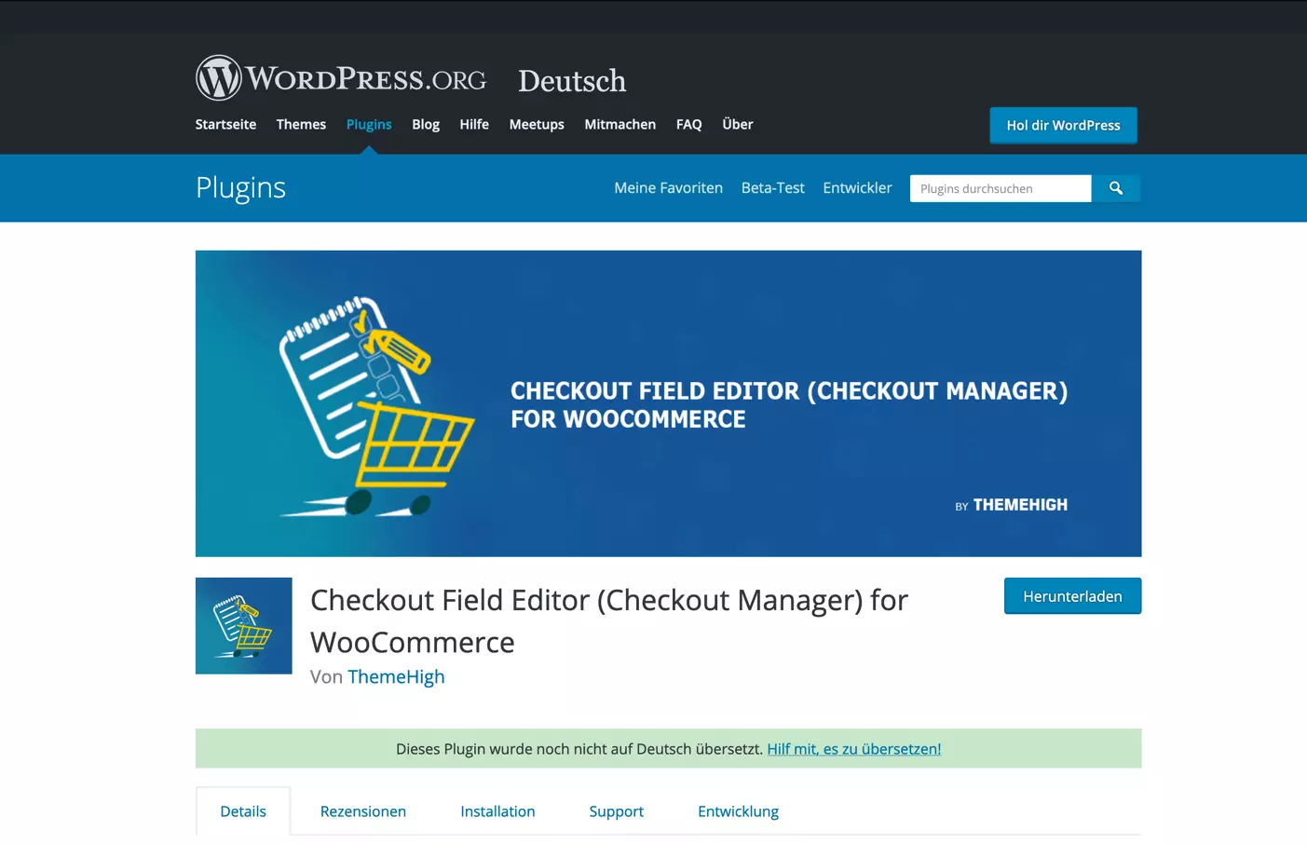1307x845 pixels.
Task: Click the WordPress.org logo
Action: pyautogui.click(x=341, y=78)
